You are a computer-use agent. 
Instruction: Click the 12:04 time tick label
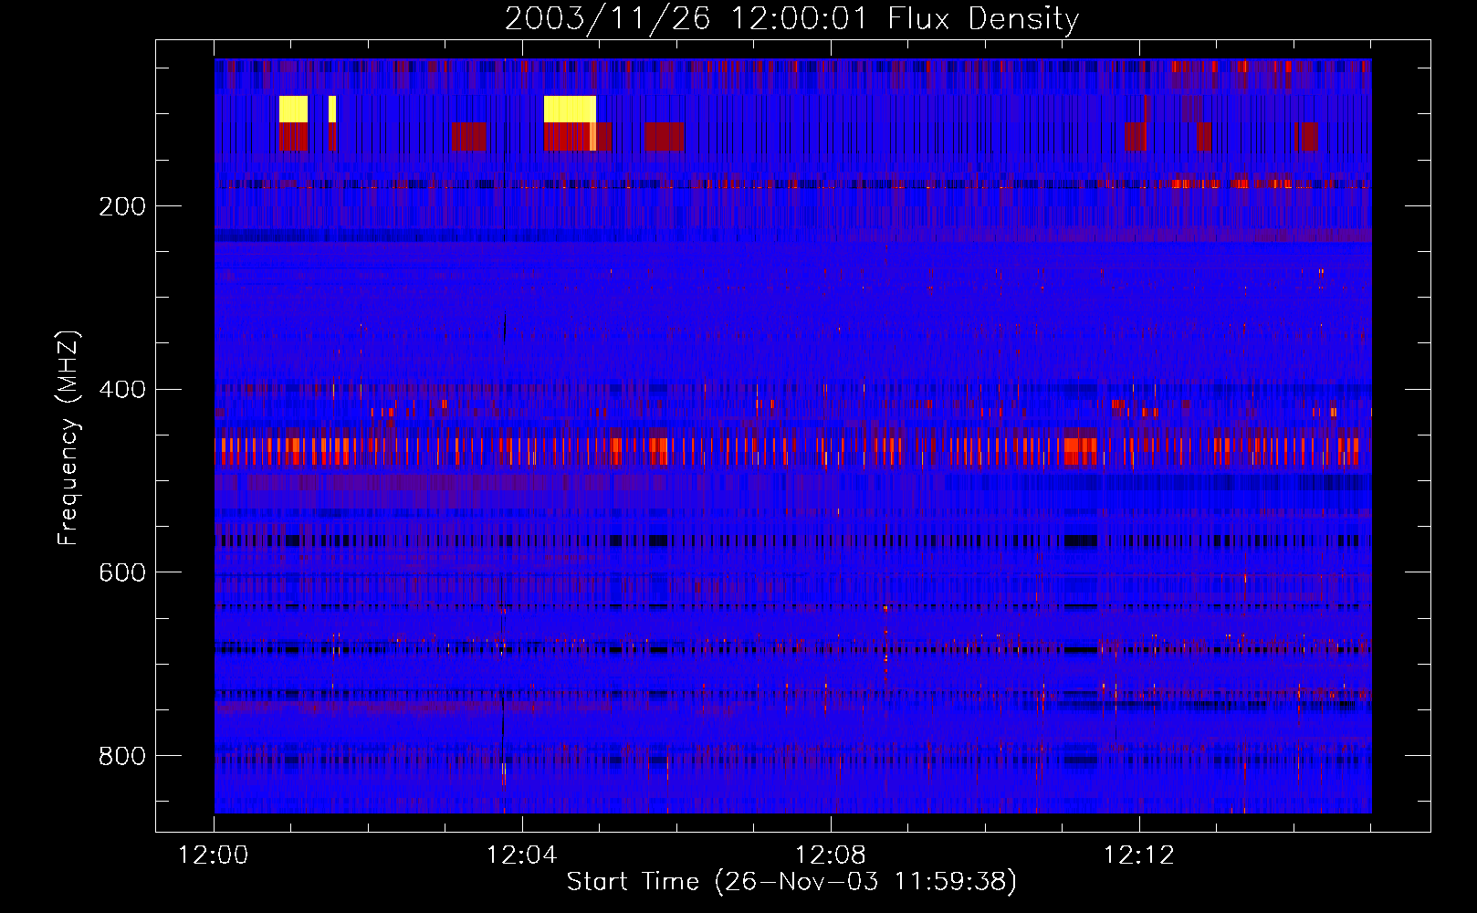(522, 855)
